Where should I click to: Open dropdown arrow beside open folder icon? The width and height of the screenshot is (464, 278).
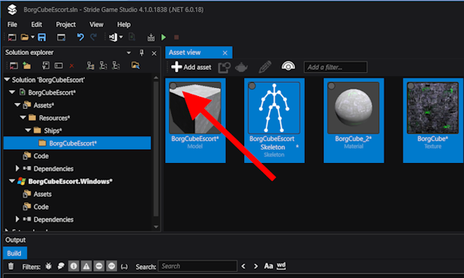(32, 38)
